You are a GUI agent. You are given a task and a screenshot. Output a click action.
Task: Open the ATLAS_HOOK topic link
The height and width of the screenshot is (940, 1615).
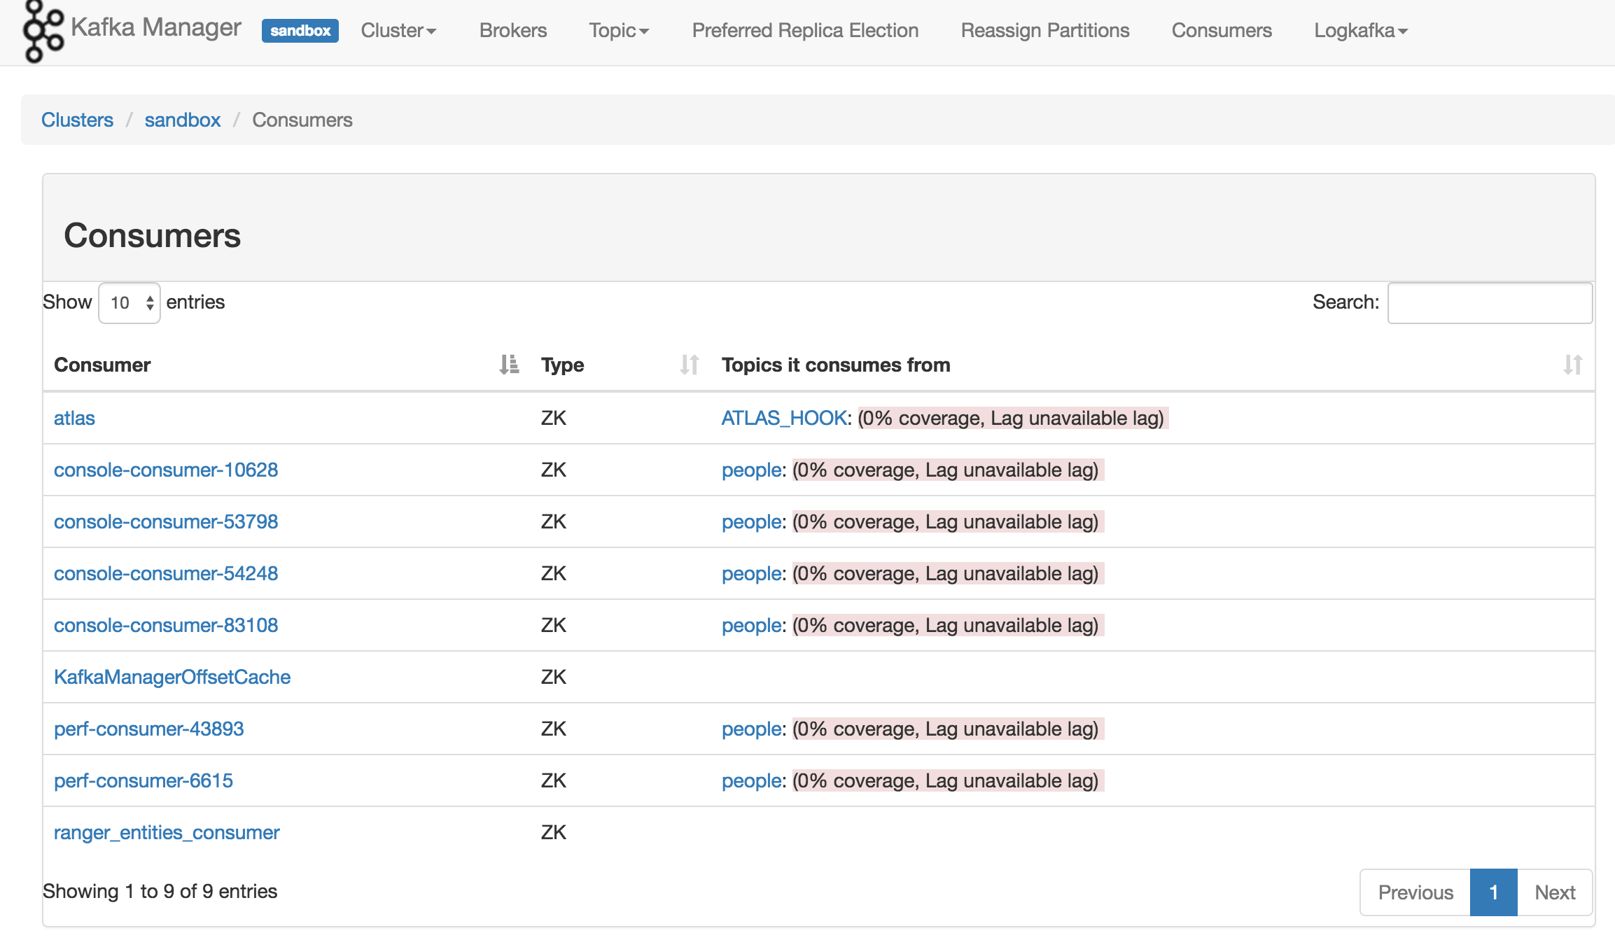(x=784, y=418)
